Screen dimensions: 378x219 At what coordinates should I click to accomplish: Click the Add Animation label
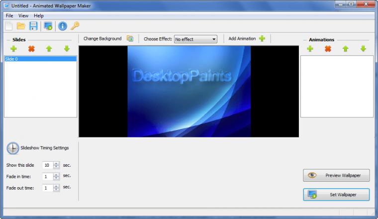click(x=242, y=39)
